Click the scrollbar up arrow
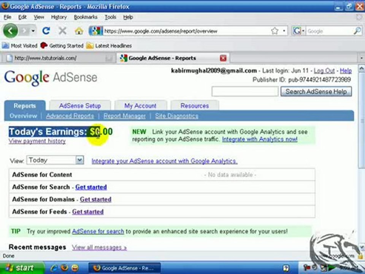This screenshot has height=274, width=365. 361,68
